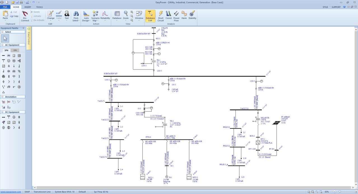
Task: Switch to the 1PH equipment tab
Action: [15, 50]
